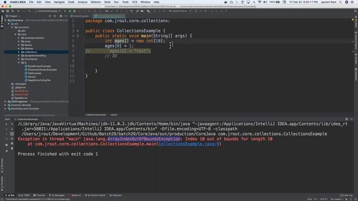The image size is (358, 201).
Task: Switch to the first editor tab
Action: pyautogui.click(x=80, y=16)
